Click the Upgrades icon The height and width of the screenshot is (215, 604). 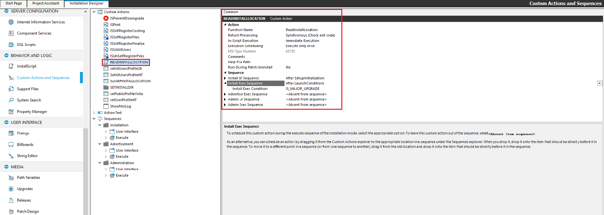coord(11,189)
